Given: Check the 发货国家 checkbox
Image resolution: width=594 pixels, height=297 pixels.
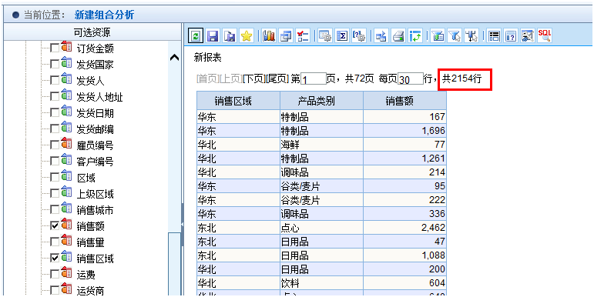Looking at the screenshot, I should click(55, 65).
